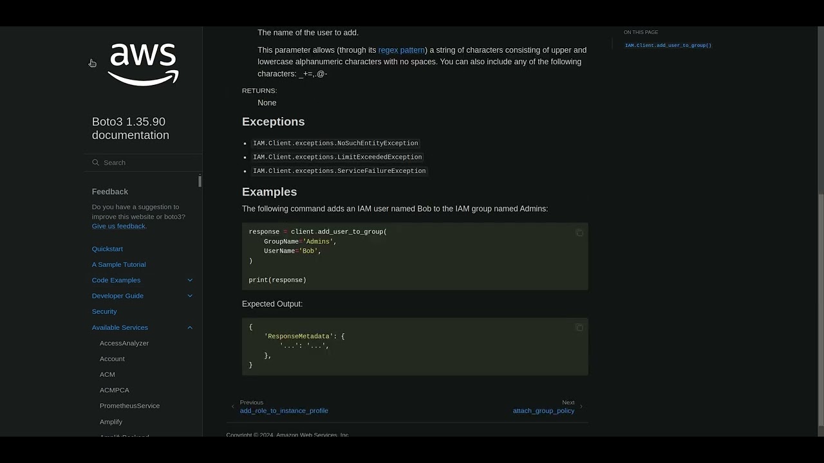
Task: Click the Next page arrow icon
Action: point(581,406)
